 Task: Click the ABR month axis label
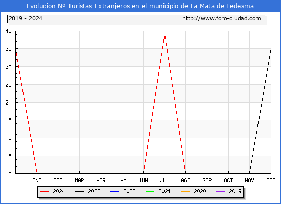coord(101,180)
